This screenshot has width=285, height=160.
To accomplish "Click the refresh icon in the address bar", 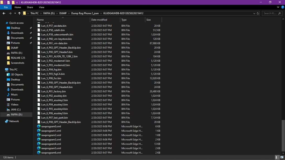I will [x=258, y=13].
